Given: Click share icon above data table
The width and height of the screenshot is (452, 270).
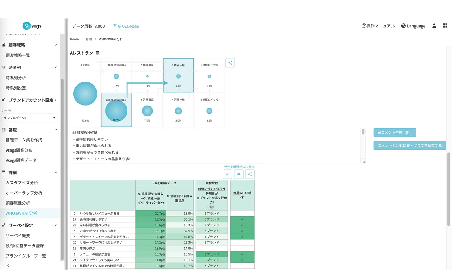Looking at the screenshot, I should (x=250, y=174).
